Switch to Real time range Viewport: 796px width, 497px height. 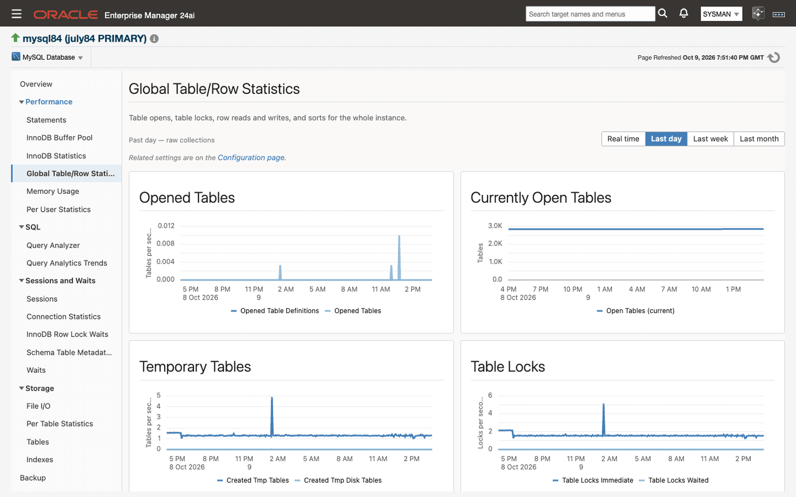click(x=623, y=139)
